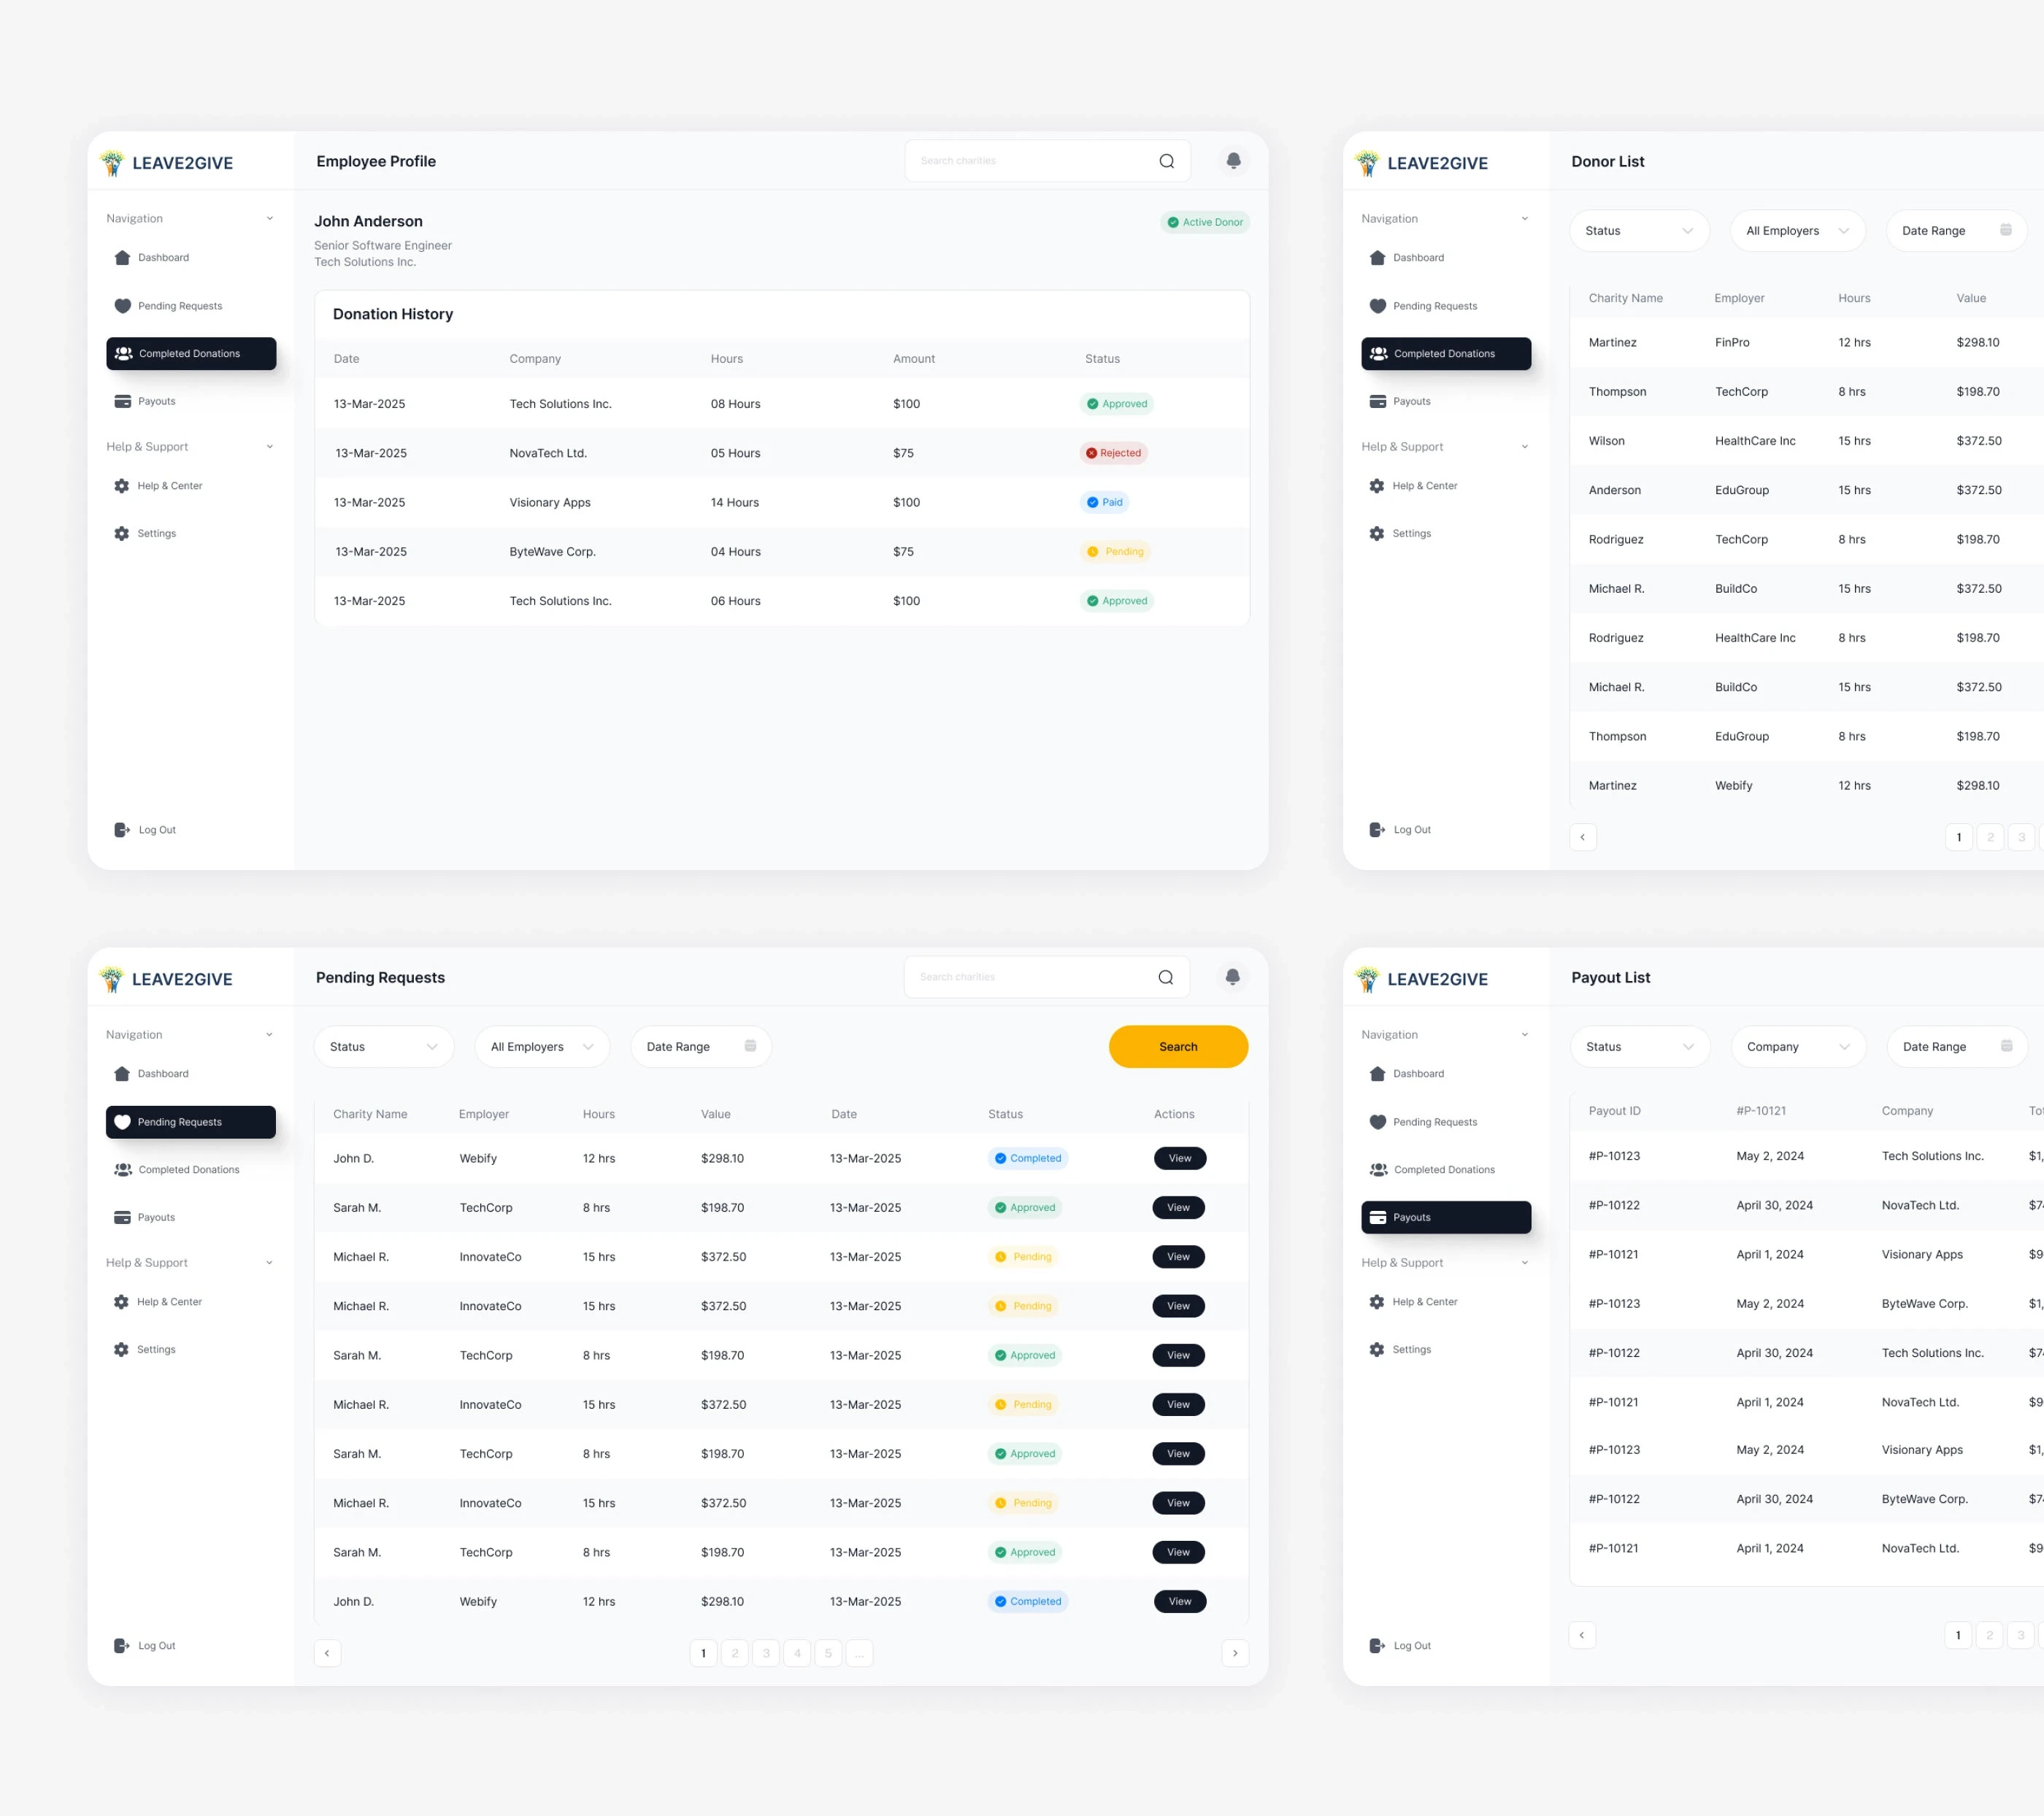Collapse Navigation section in Donor List sidebar
This screenshot has height=1816, width=2044.
(1524, 219)
